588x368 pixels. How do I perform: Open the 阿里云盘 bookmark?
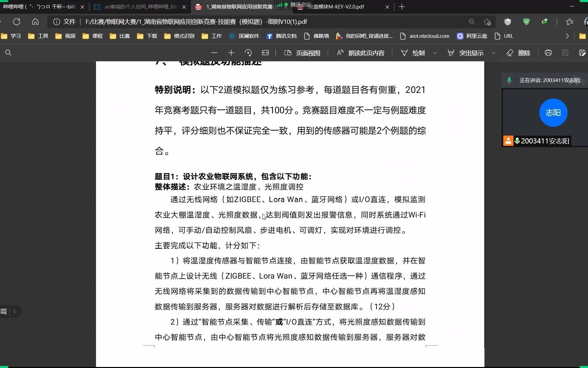click(x=472, y=36)
